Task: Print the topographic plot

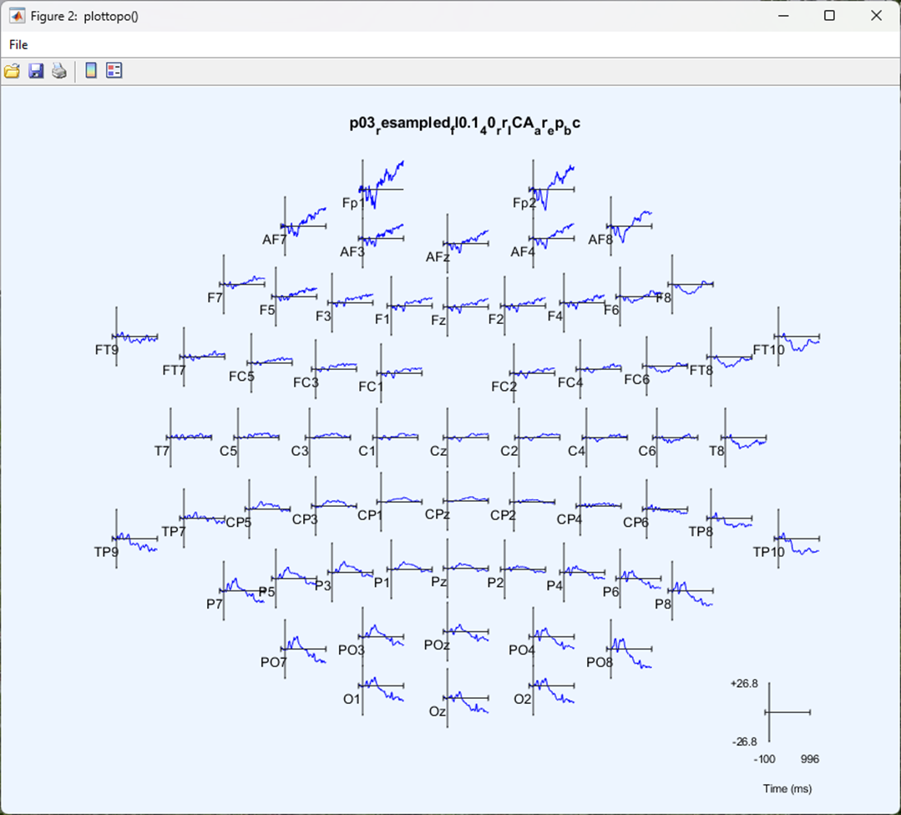Action: pos(58,70)
